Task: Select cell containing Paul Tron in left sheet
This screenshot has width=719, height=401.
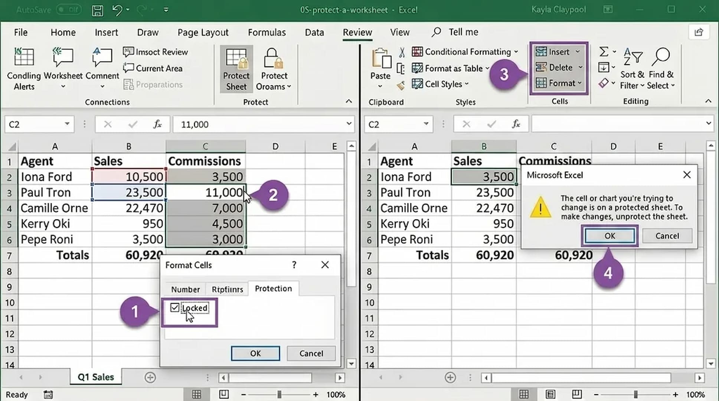Action: coord(55,192)
